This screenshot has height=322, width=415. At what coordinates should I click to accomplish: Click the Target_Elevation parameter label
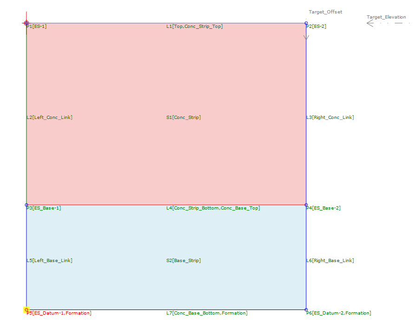(x=386, y=17)
